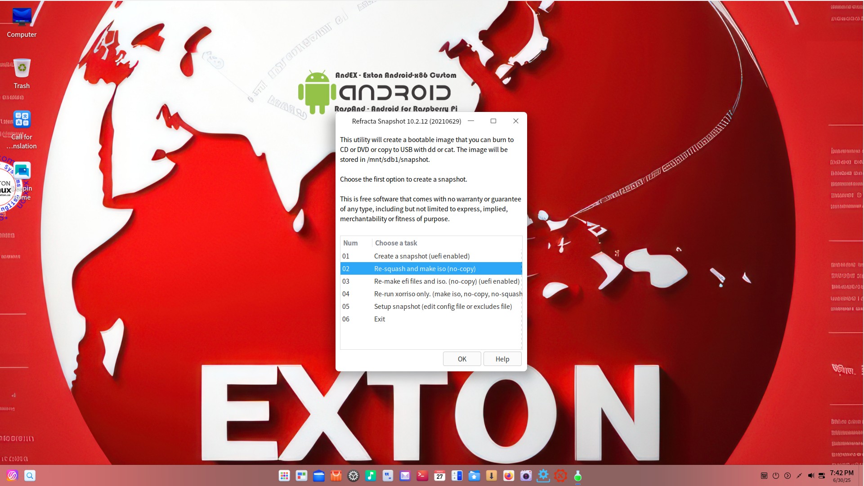Minimize the Refracta Snapshot window

coord(471,121)
